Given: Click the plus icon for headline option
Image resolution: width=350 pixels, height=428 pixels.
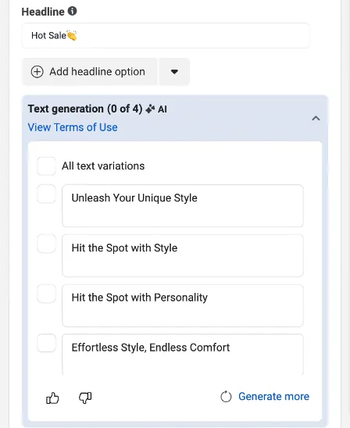Looking at the screenshot, I should pos(37,72).
